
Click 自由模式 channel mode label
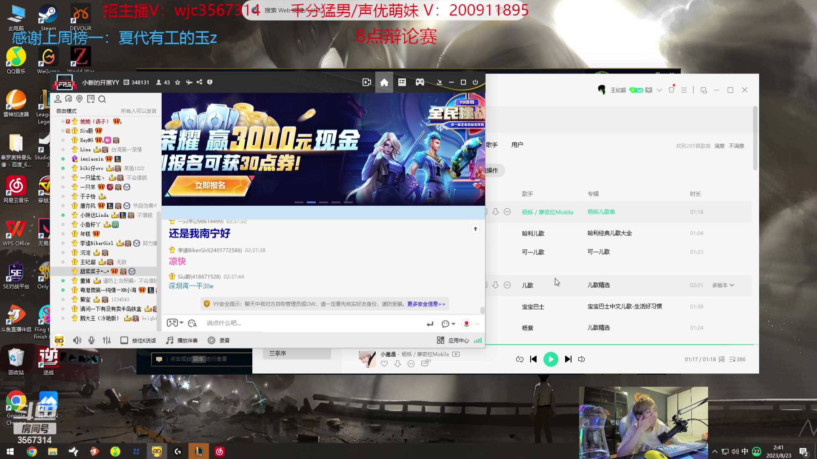[66, 111]
